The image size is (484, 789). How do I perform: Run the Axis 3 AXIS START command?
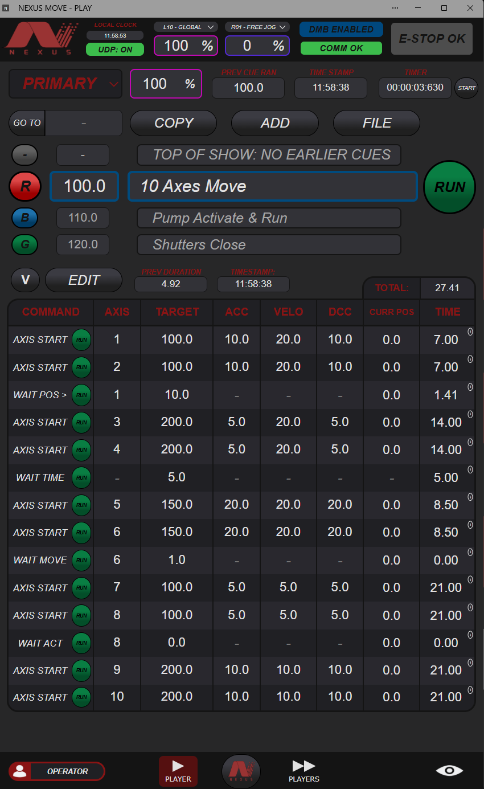coord(81,422)
